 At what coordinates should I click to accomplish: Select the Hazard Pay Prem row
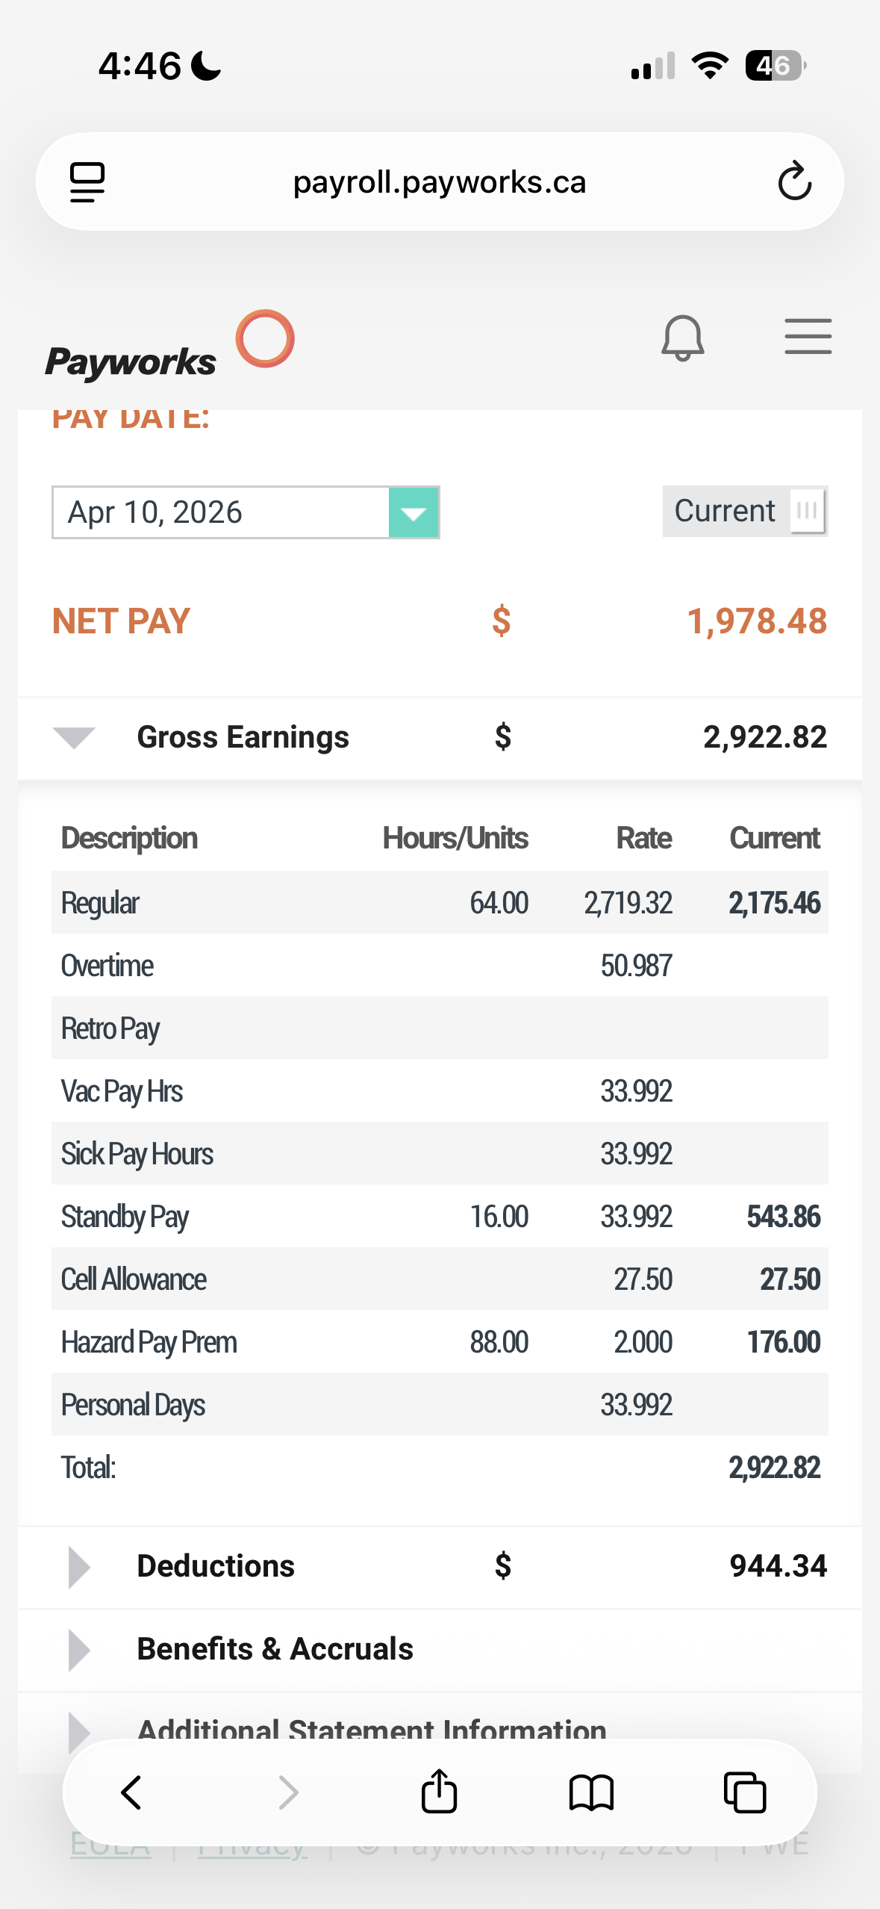coord(439,1342)
